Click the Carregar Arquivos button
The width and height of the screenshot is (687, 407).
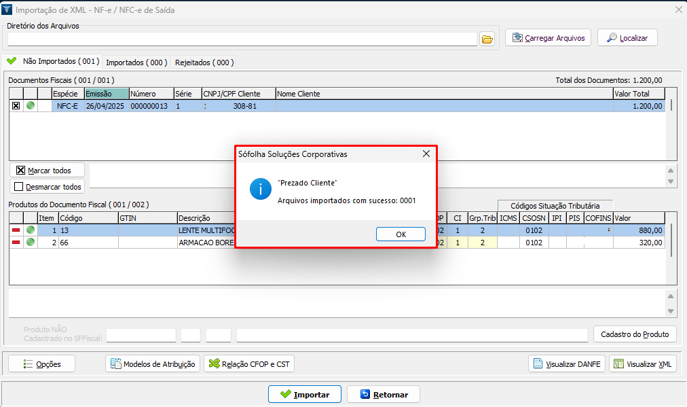tap(549, 38)
